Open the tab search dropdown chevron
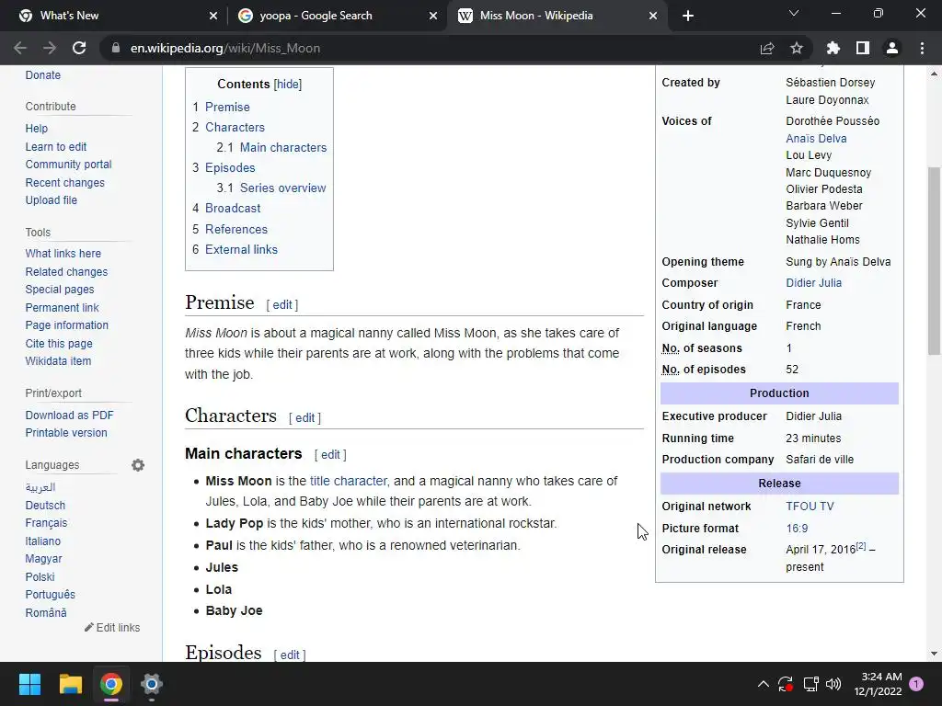The width and height of the screenshot is (942, 706). 794,13
